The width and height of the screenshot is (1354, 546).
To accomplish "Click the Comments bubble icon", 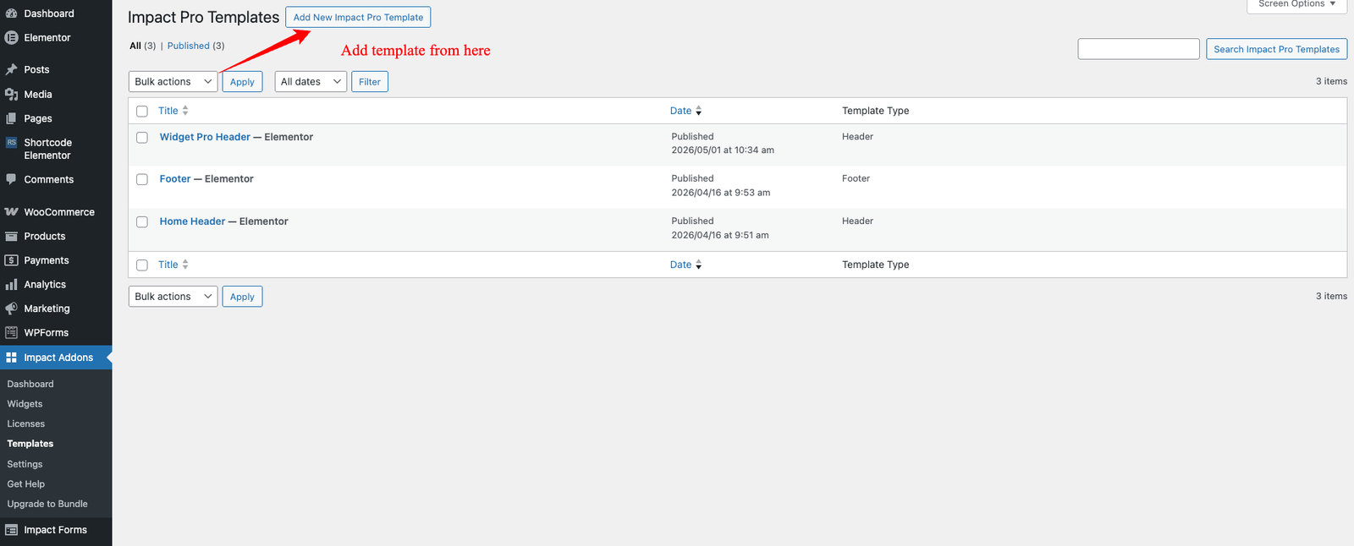I will point(11,179).
